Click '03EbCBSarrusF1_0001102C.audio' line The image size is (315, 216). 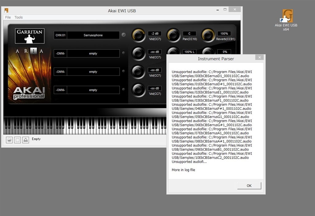point(210,100)
